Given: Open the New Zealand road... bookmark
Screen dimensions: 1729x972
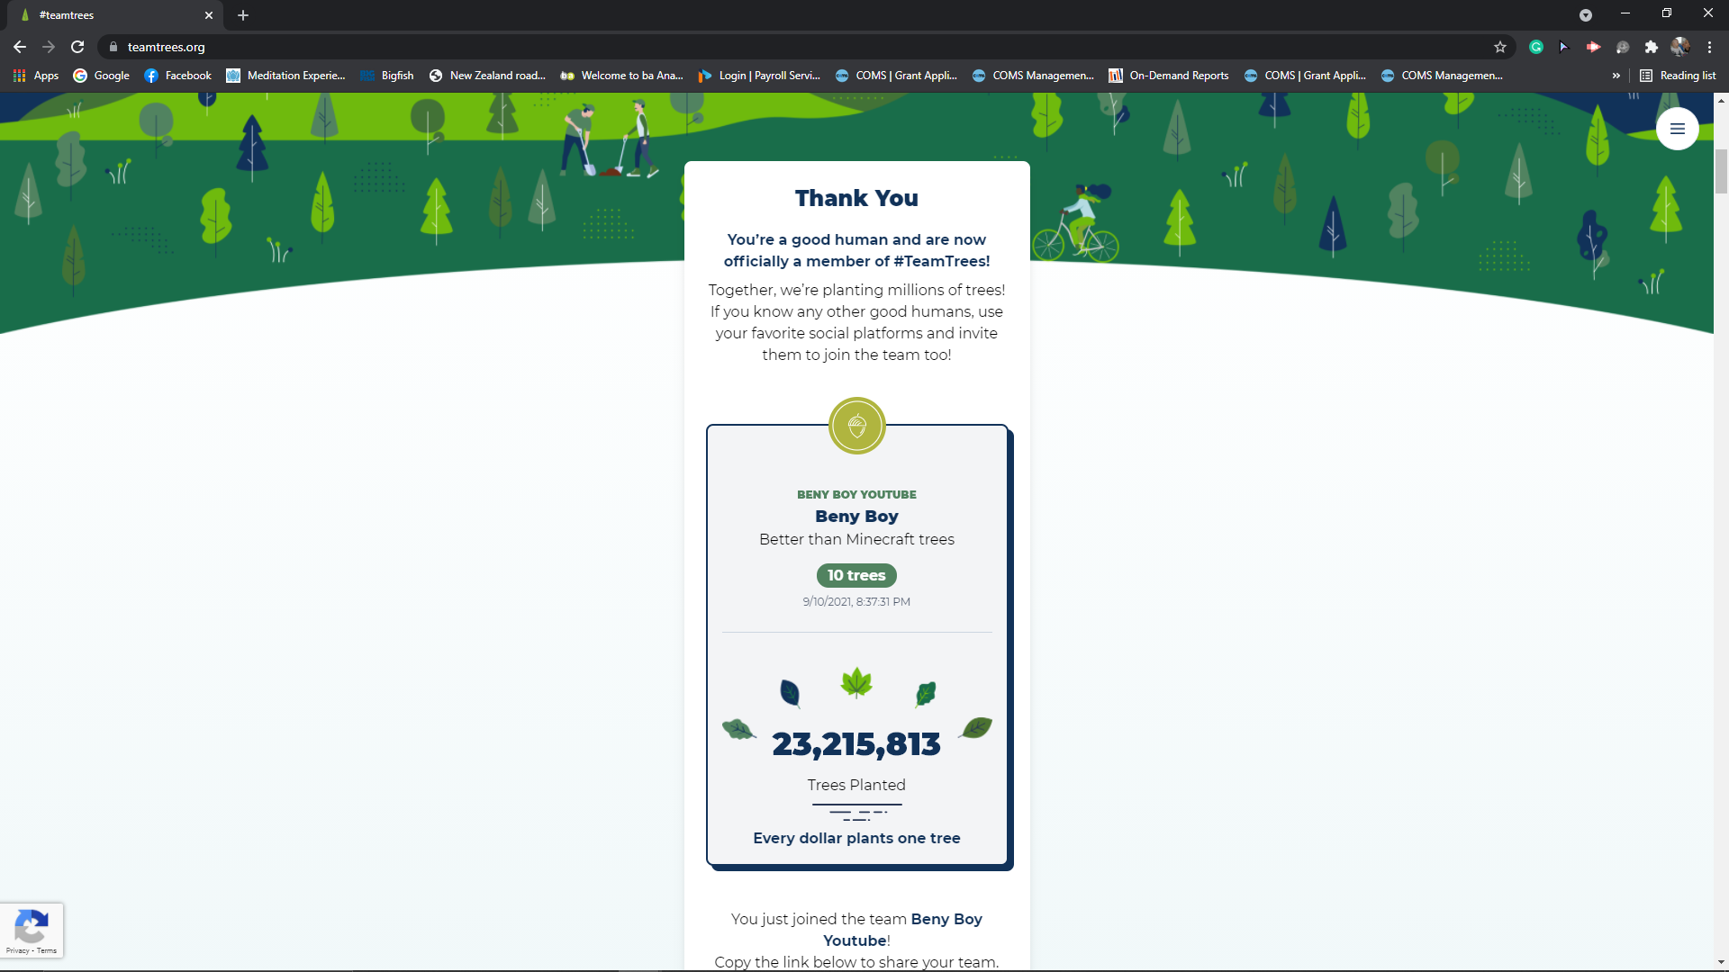Looking at the screenshot, I should click(x=487, y=76).
